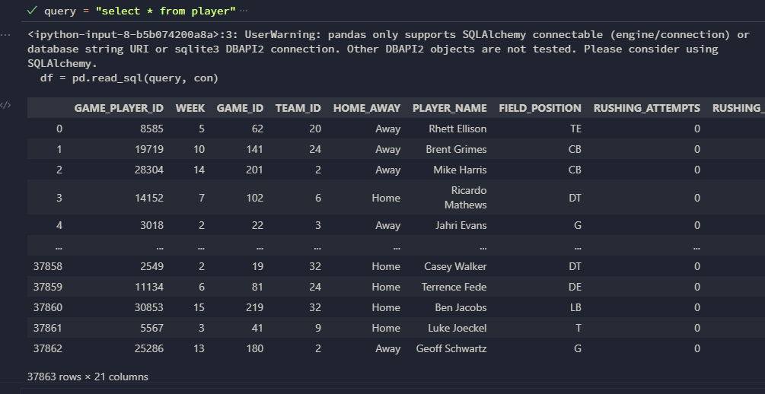The width and height of the screenshot is (765, 394).
Task: Click the GAME_PLAYER_ID column header
Action: click(119, 108)
